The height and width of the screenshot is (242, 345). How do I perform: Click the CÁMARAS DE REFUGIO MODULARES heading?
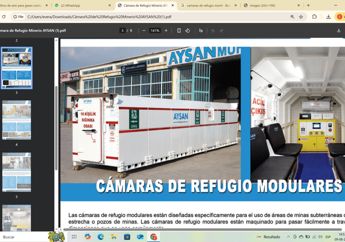tap(219, 186)
